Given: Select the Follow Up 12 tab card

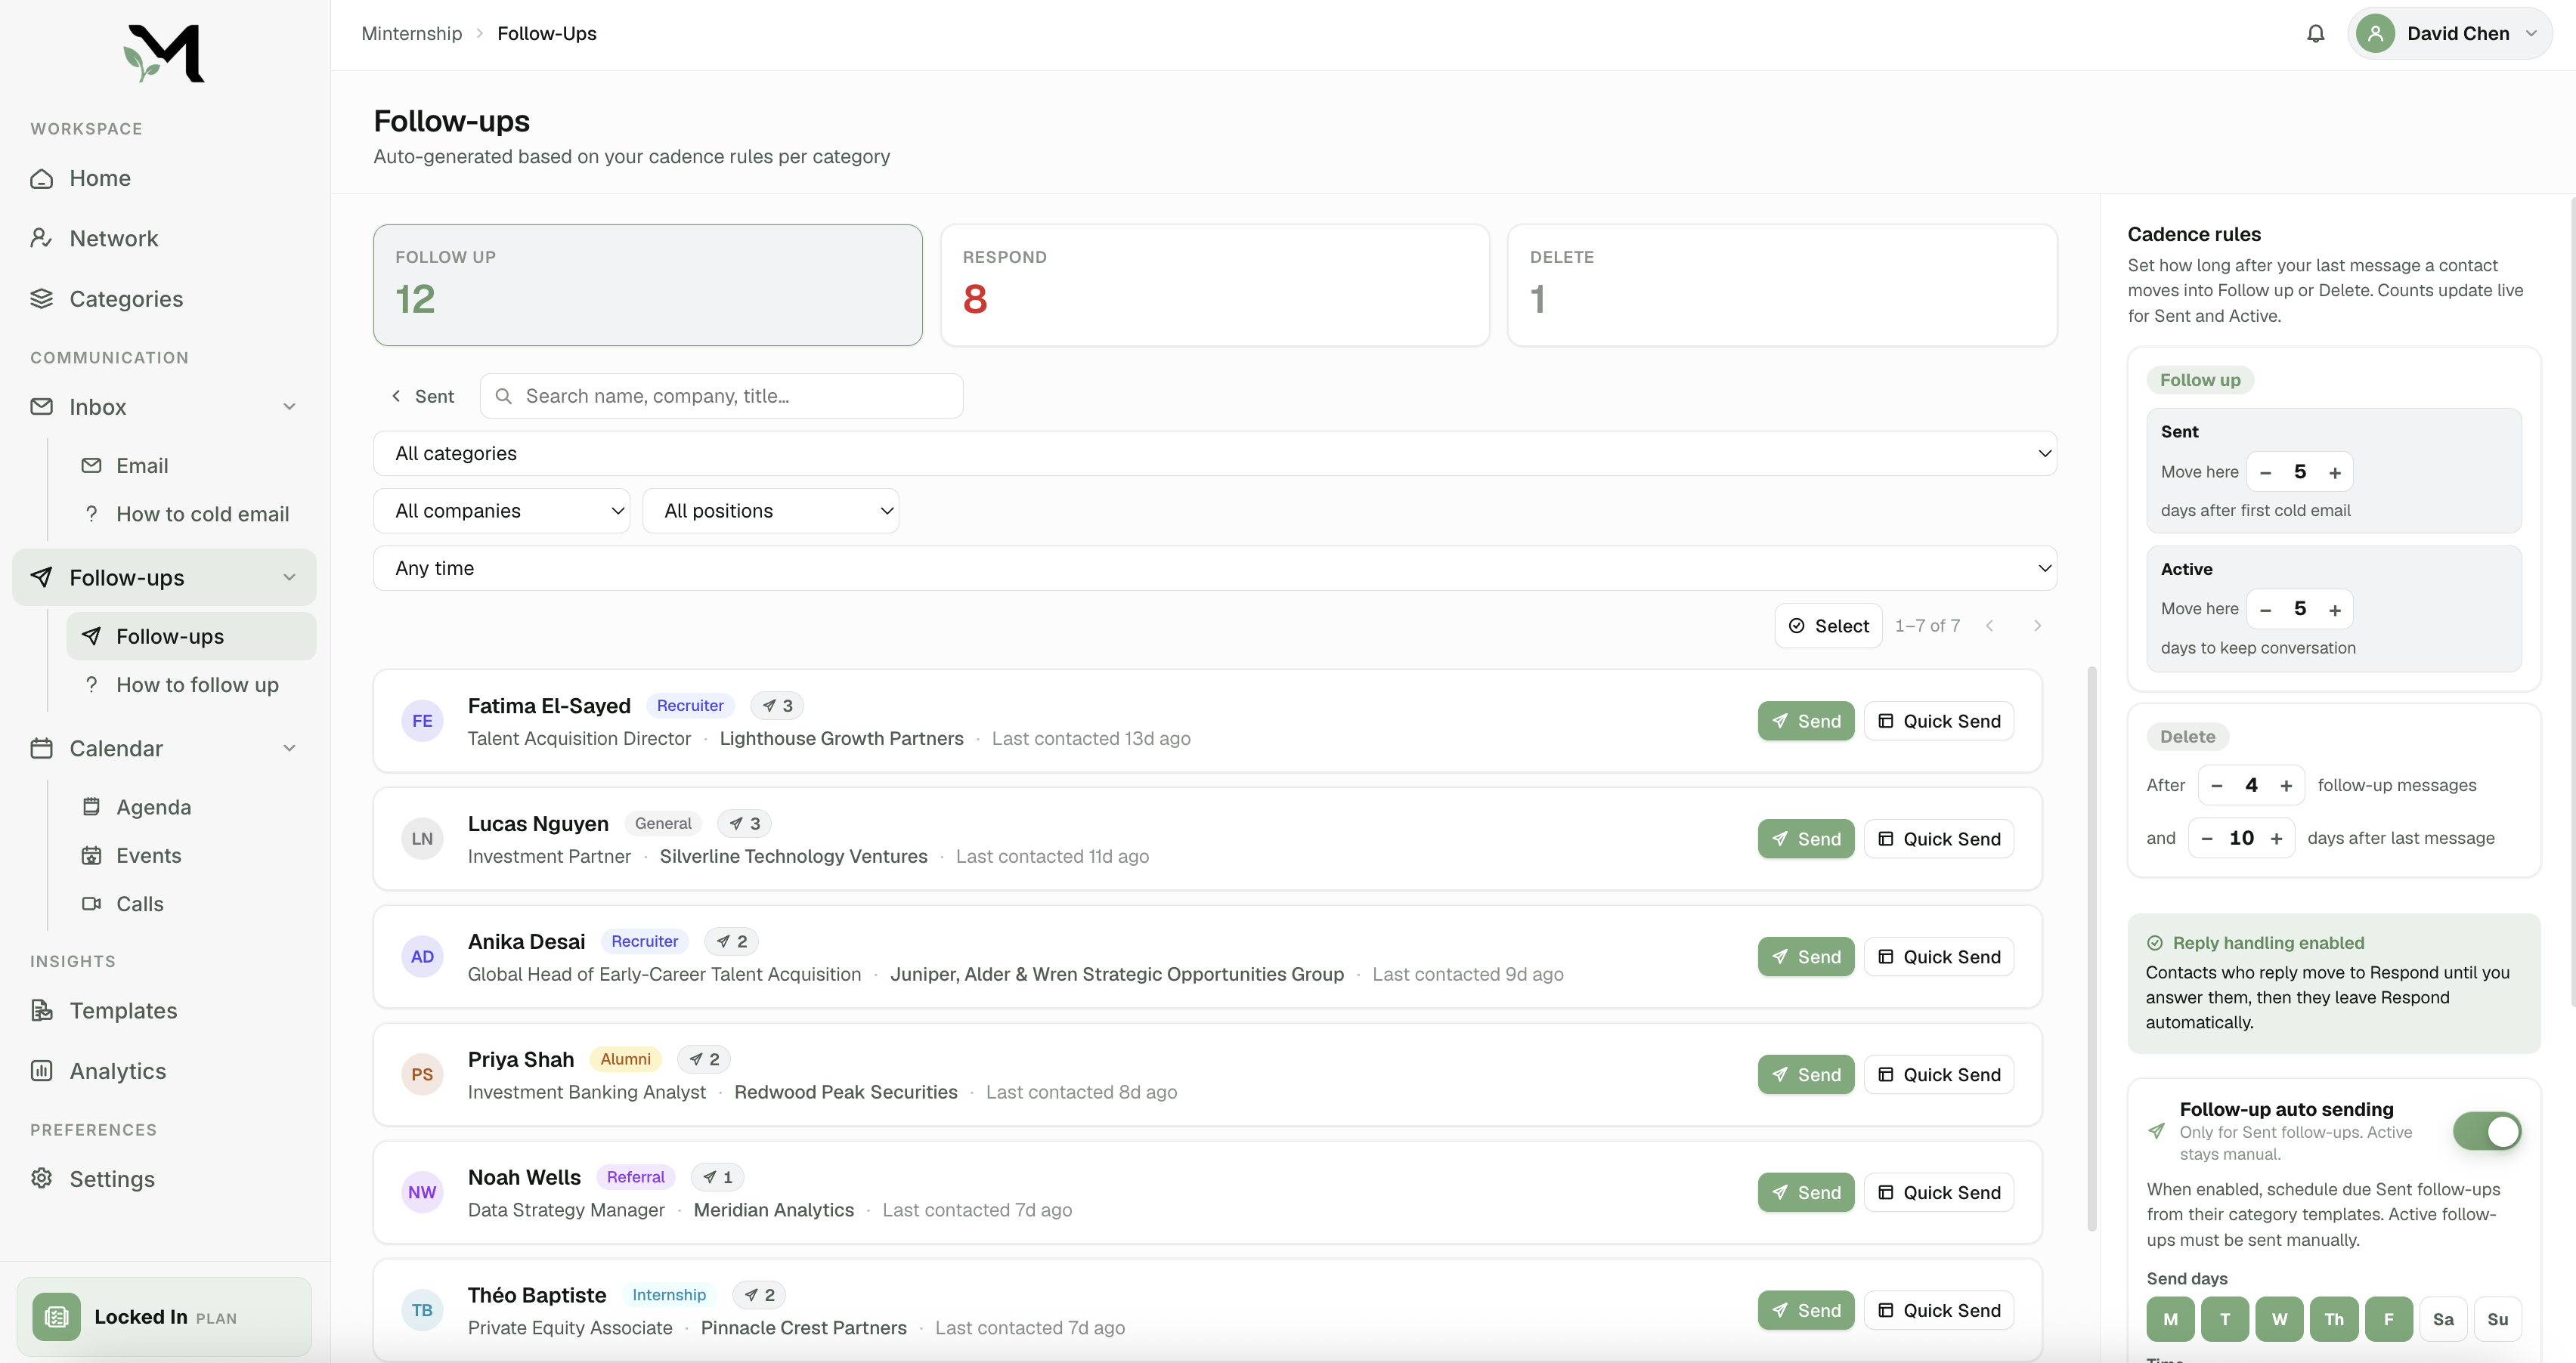Looking at the screenshot, I should (648, 285).
